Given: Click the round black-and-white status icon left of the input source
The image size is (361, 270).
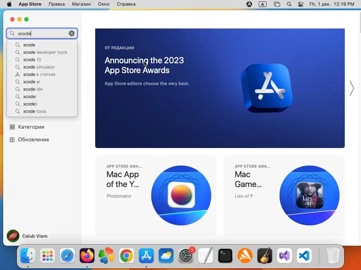Looking at the screenshot, I should tap(249, 4).
